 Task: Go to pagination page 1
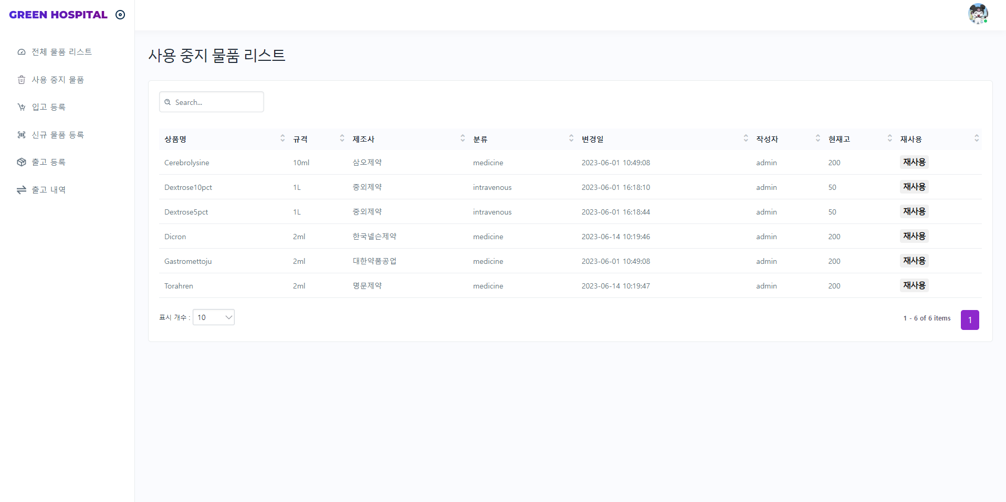click(970, 320)
